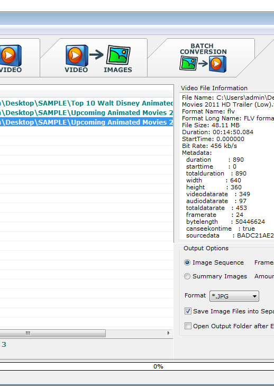
Task: Select the unhighlighted Upcoming Animated Movies row
Action: [x=87, y=113]
